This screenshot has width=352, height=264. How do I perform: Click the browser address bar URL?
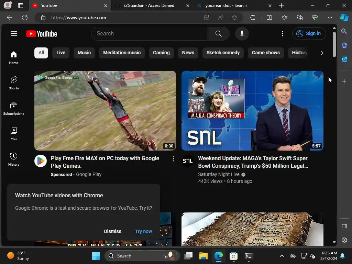[x=79, y=18]
